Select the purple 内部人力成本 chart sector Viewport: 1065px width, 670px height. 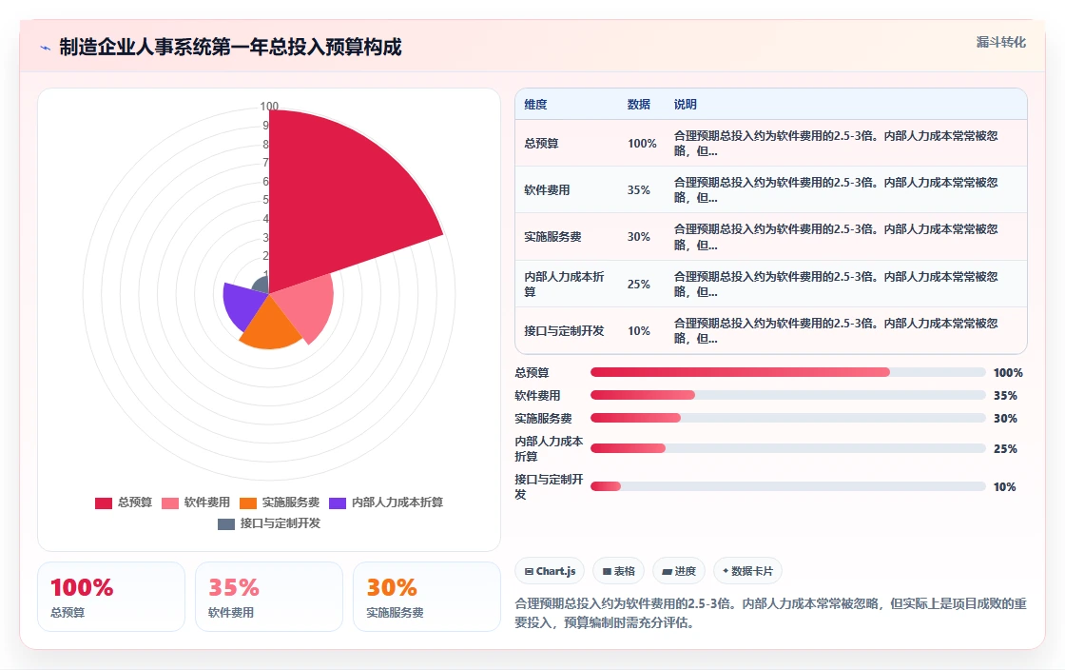242,303
